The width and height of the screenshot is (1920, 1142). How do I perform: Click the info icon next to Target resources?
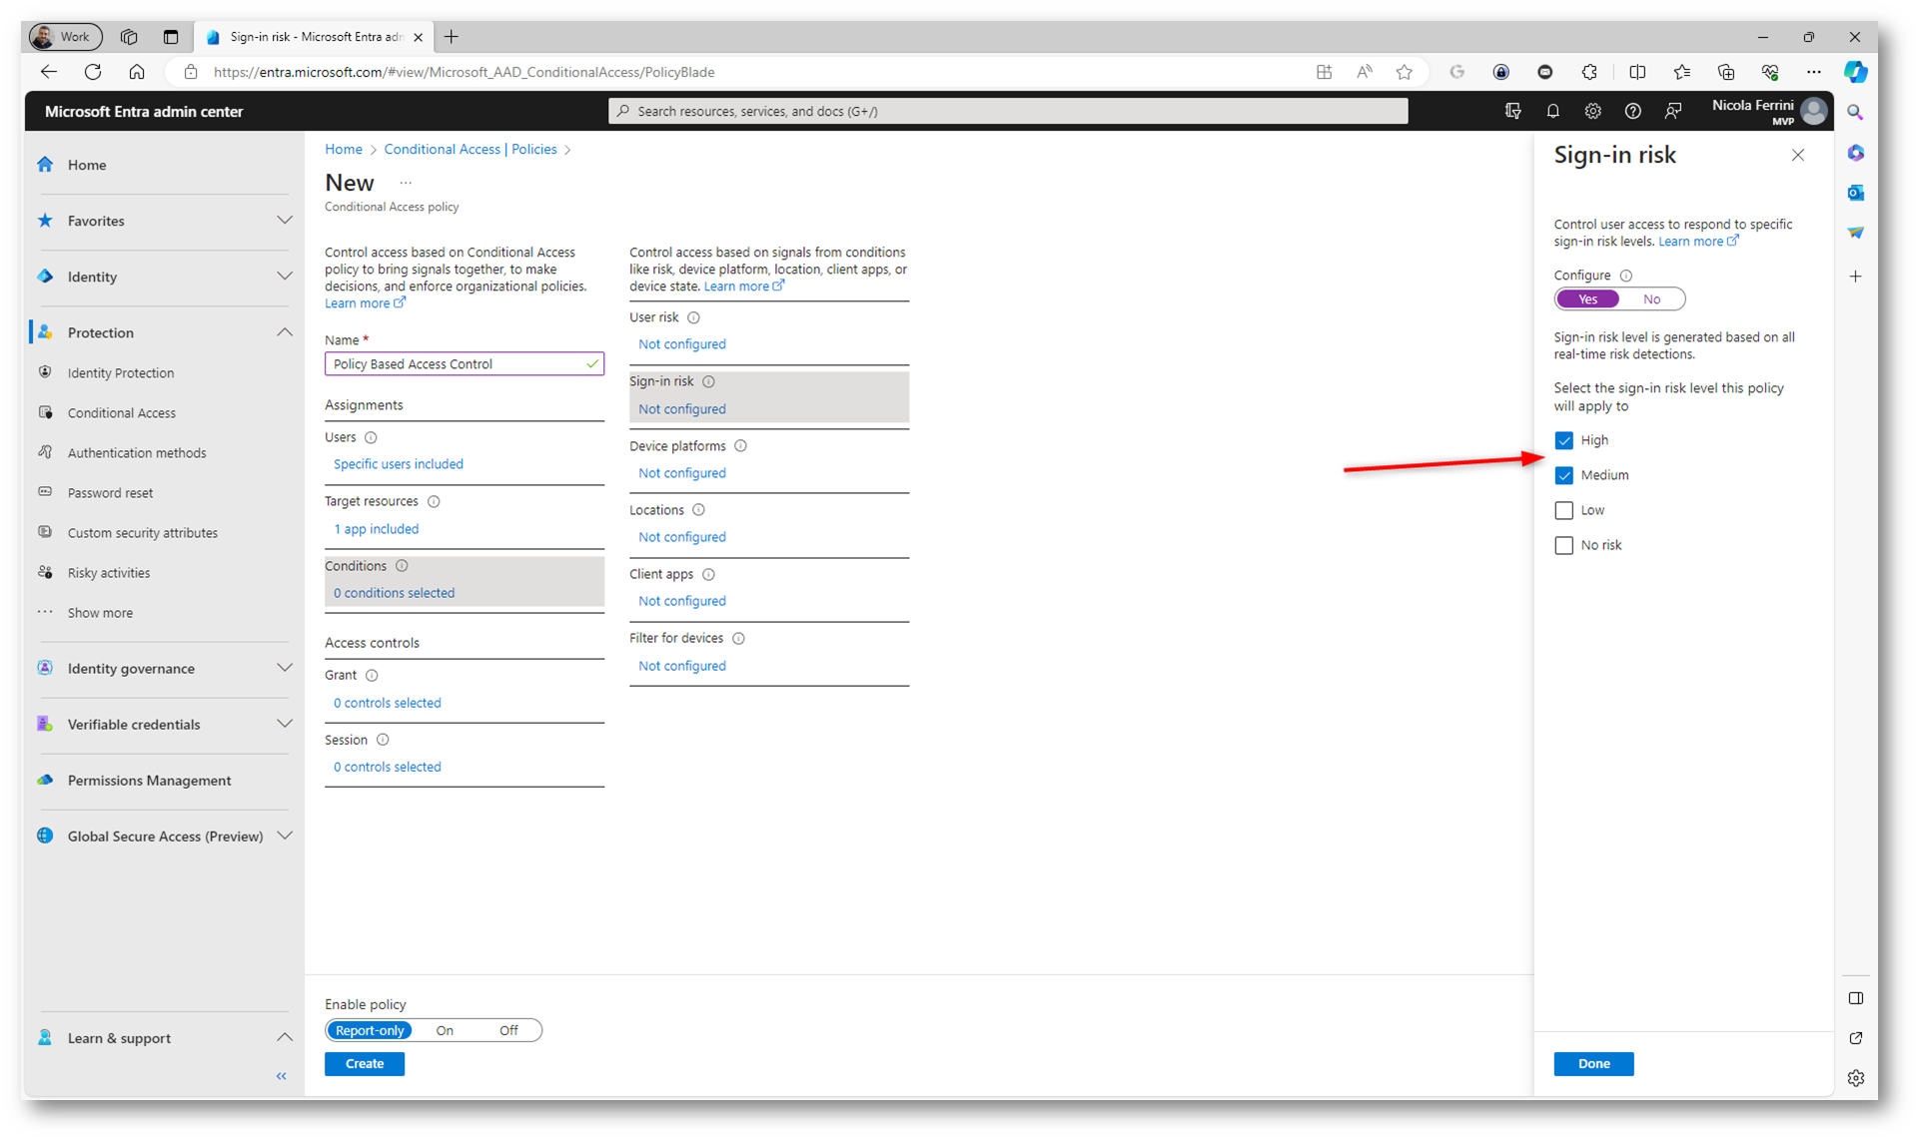tap(434, 501)
